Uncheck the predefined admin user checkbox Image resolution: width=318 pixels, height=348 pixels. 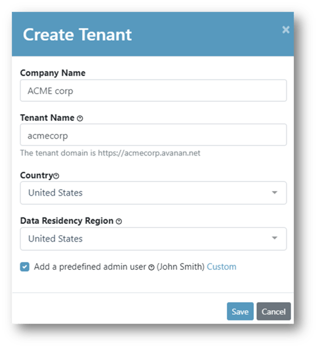[25, 267]
